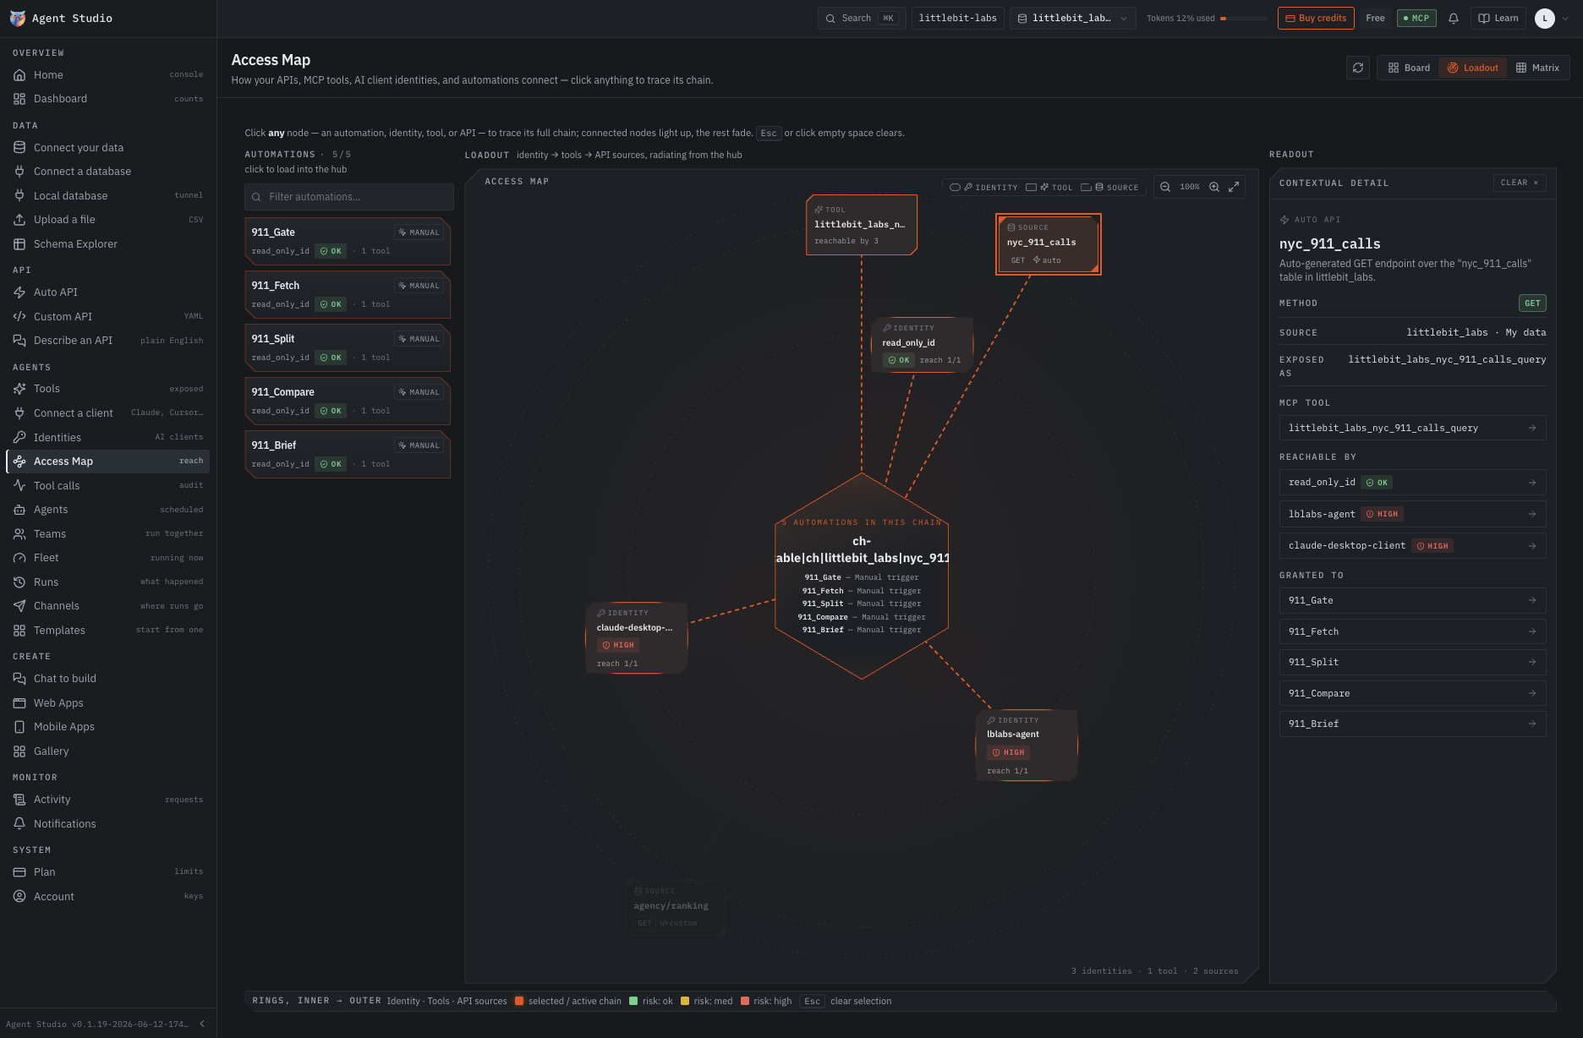This screenshot has width=1583, height=1038.
Task: Click the Agent Studio logo
Action: point(17,18)
